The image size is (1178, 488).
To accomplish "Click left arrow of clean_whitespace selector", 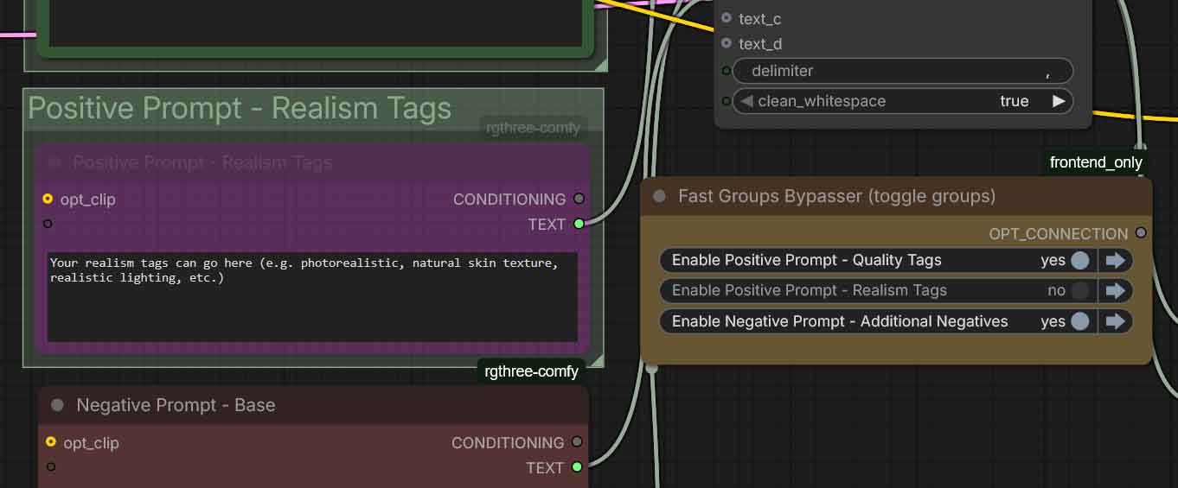I will click(746, 101).
